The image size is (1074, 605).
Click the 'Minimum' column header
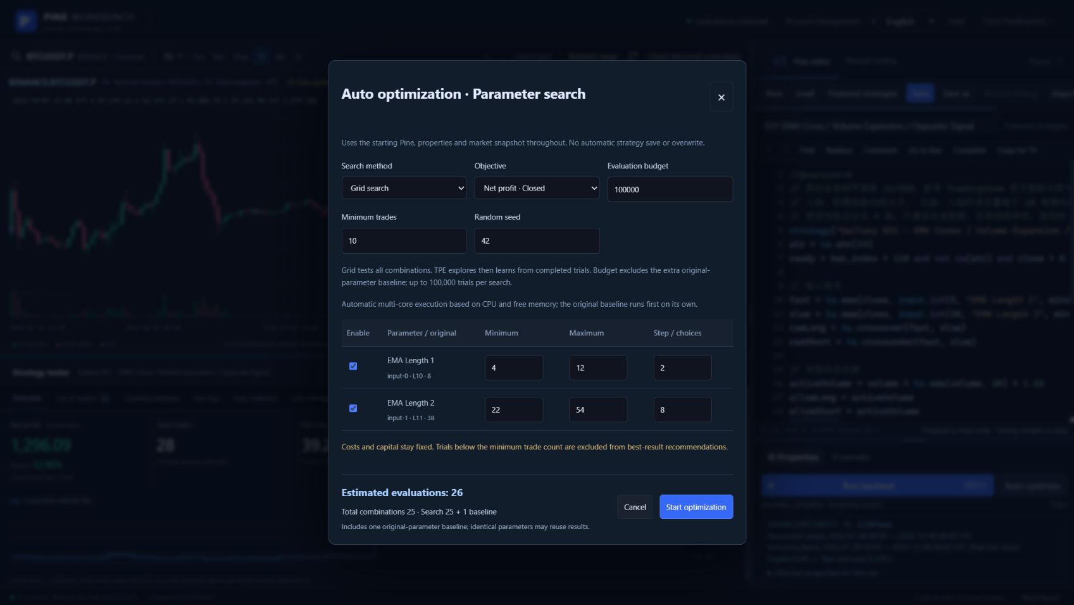point(501,333)
